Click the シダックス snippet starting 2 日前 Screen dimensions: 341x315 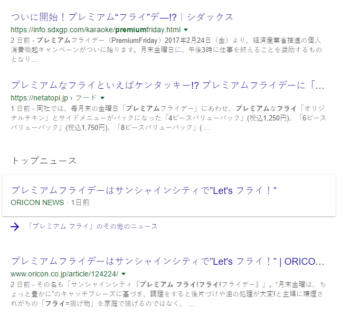point(166,50)
